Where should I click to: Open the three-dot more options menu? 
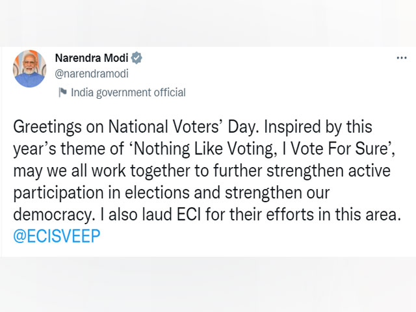402,58
